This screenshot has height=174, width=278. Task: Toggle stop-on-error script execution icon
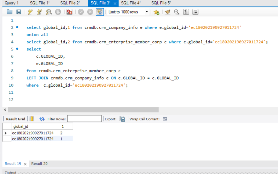click(69, 12)
